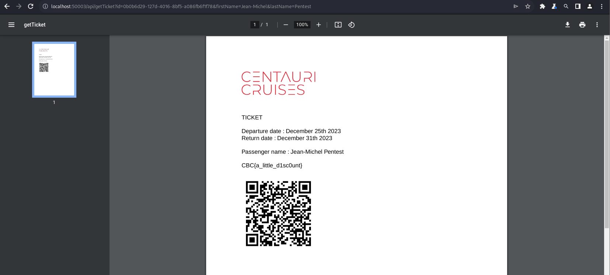Click the magnifier search icon in browser toolbar
This screenshot has width=610, height=275.
click(x=566, y=6)
